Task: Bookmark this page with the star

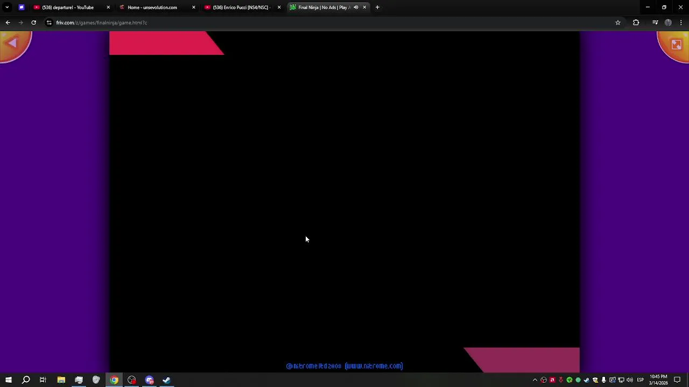Action: [618, 23]
